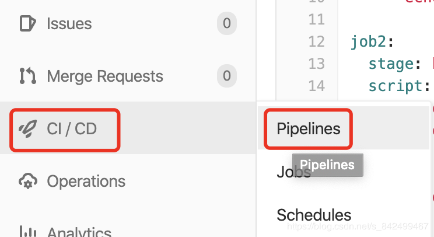Click the Issues count badge

227,23
